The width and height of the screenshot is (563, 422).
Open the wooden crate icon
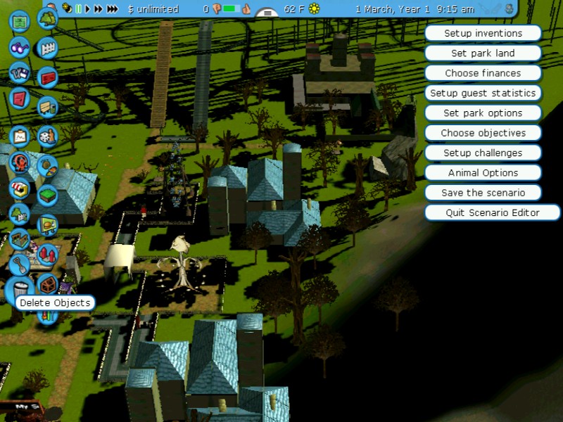pos(47,284)
